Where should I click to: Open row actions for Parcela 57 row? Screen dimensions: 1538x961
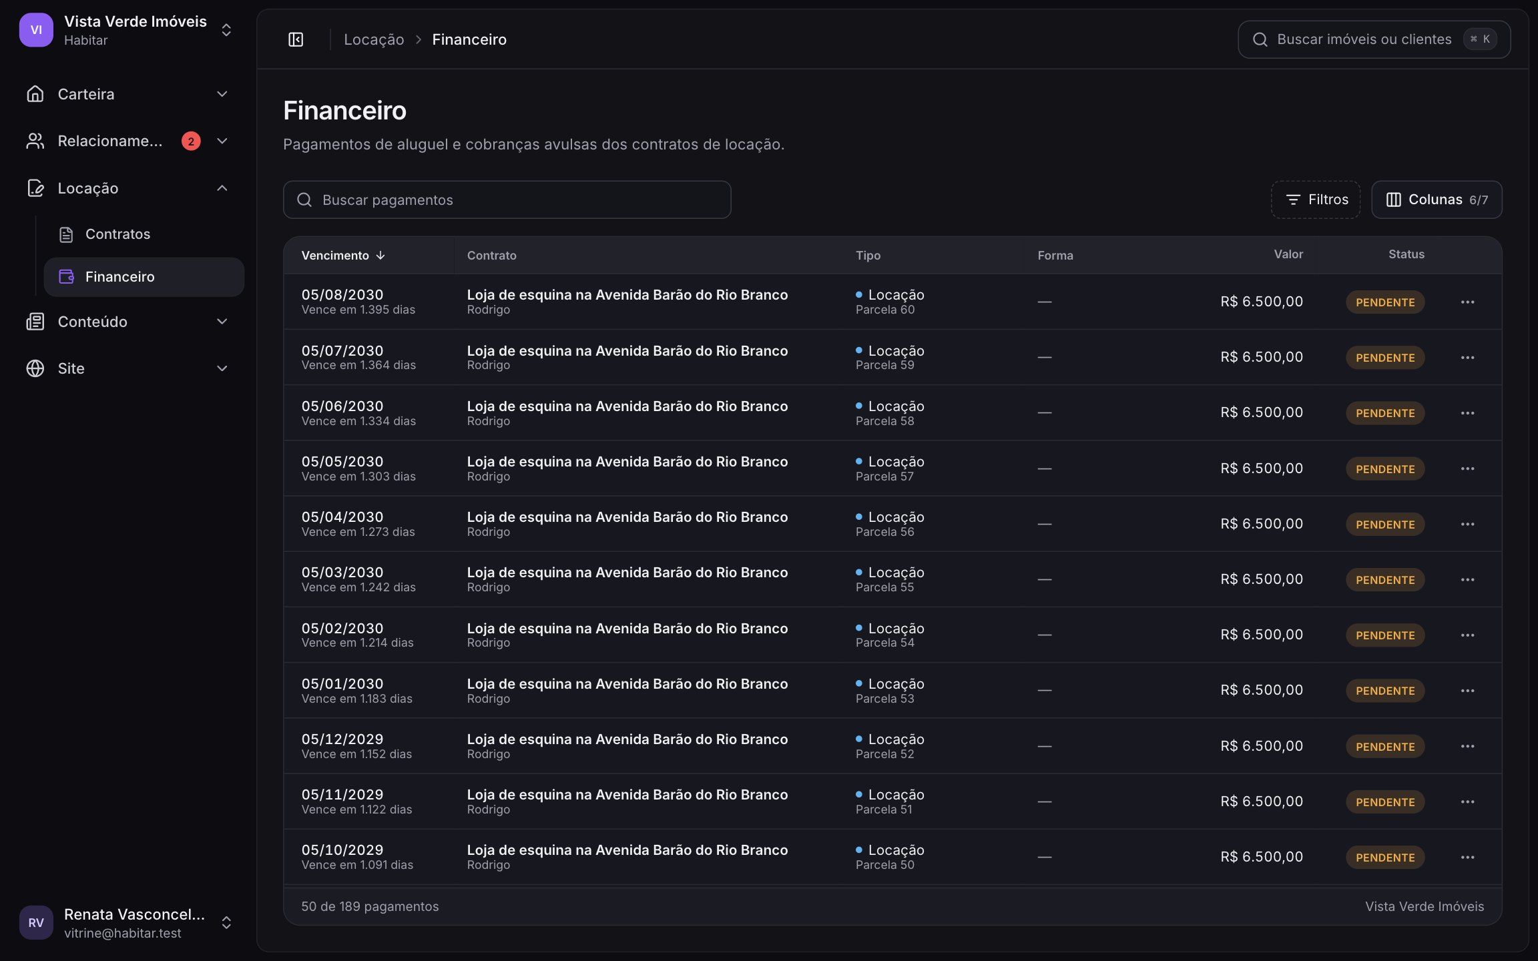pyautogui.click(x=1467, y=468)
